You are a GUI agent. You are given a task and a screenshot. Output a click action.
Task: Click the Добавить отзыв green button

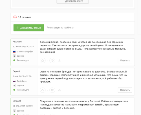(x=29, y=28)
